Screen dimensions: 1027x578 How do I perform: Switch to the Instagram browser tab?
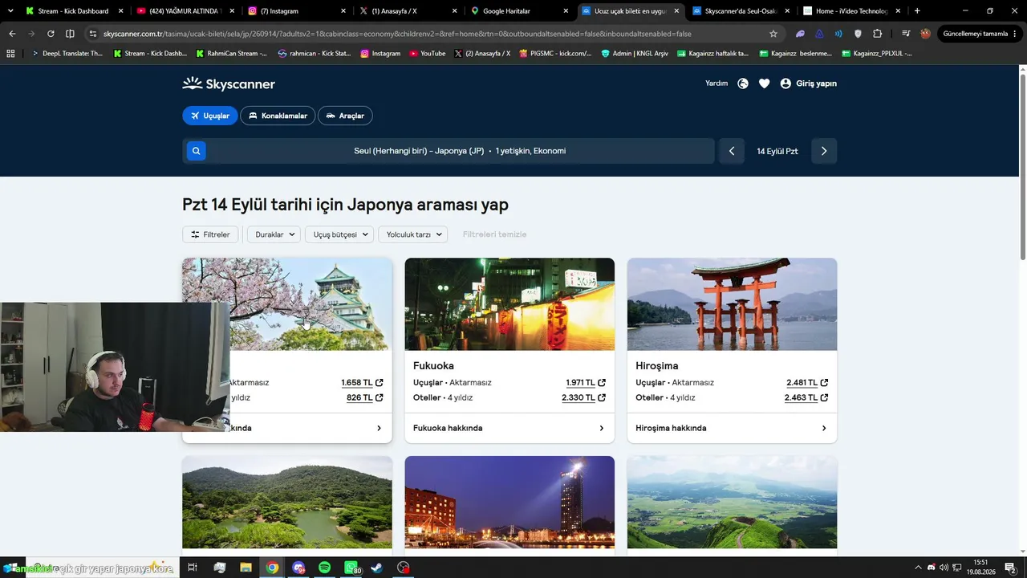(296, 11)
